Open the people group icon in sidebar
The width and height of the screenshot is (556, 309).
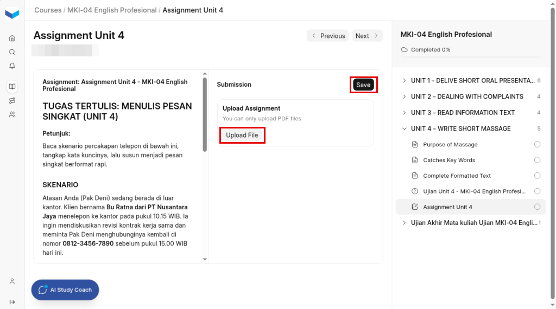tap(12, 115)
